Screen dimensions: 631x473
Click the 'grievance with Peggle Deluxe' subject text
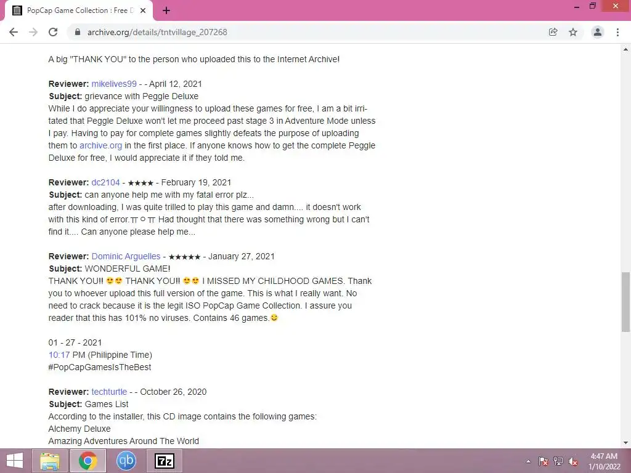[x=141, y=96]
